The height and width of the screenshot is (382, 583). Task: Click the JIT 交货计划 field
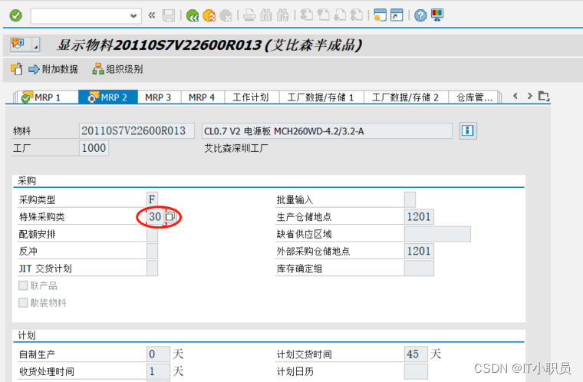tap(152, 268)
